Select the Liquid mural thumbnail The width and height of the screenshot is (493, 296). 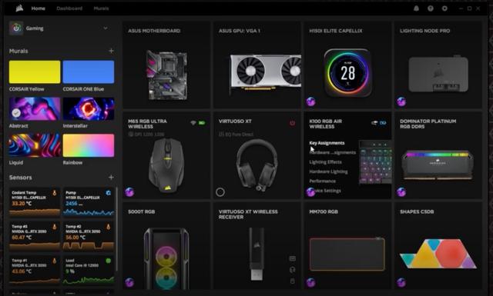pos(35,145)
